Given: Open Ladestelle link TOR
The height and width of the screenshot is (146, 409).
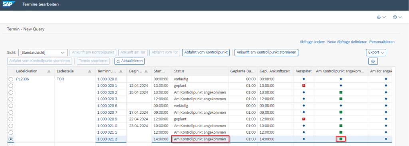Looking at the screenshot, I should [x=60, y=79].
